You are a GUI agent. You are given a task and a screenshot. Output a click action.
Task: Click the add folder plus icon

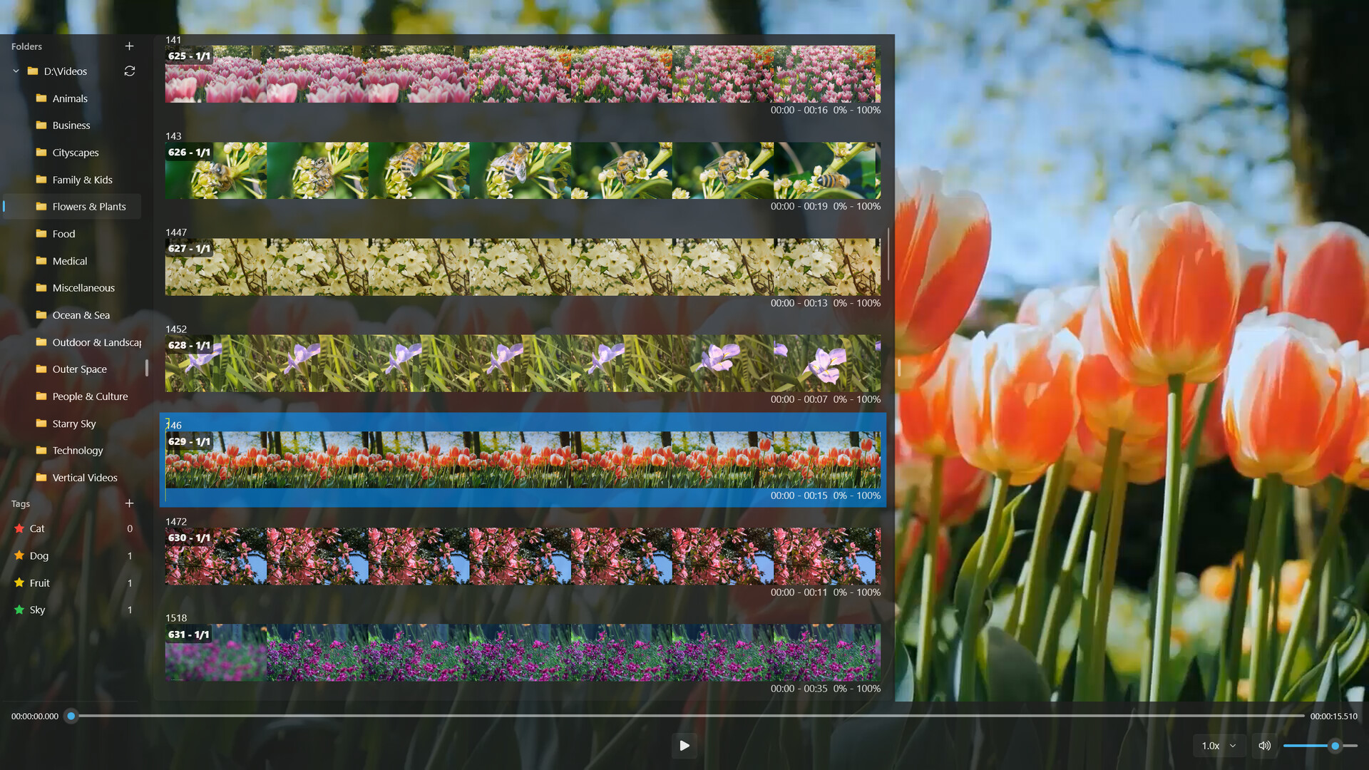[129, 46]
